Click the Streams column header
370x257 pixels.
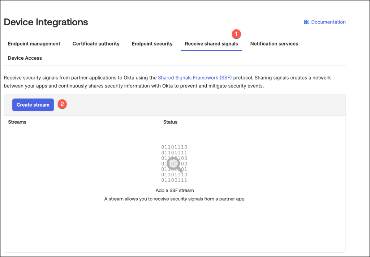point(17,122)
